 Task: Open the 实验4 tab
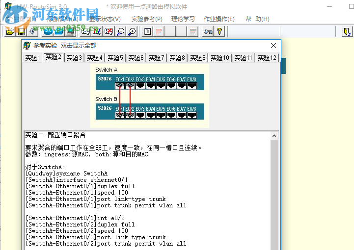point(95,58)
